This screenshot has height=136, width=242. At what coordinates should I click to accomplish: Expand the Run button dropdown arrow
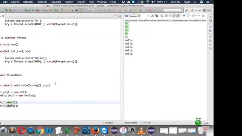click(x=34, y=11)
